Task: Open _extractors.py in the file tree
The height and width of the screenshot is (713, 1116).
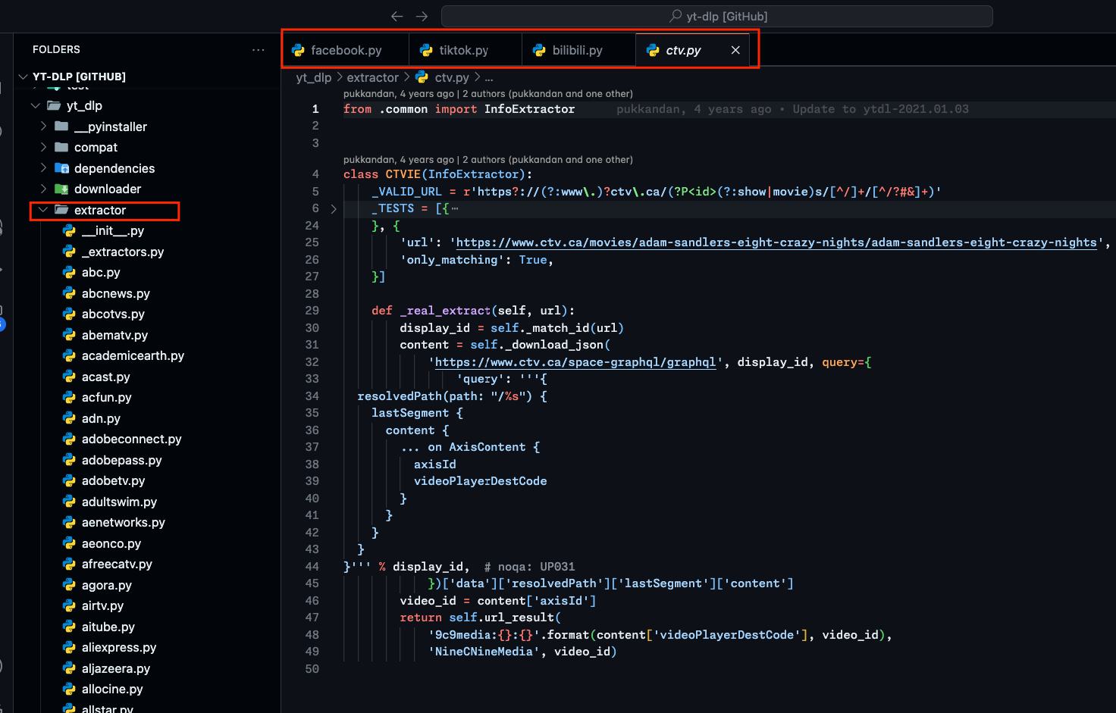Action: 122,252
